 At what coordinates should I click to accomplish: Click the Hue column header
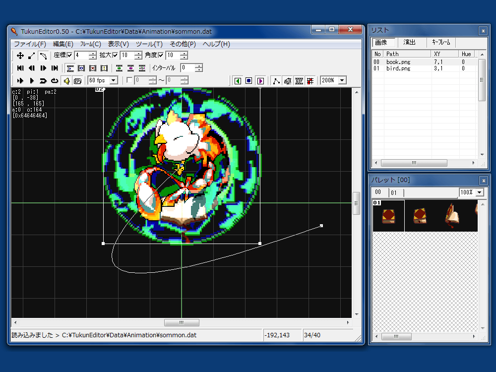(468, 54)
